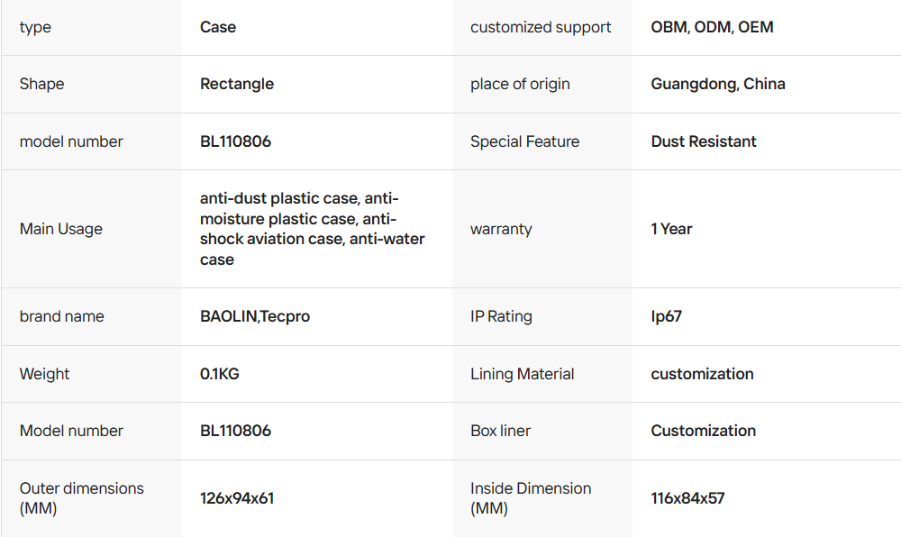Select the 'Guangdong, China' value
This screenshot has height=537, width=901.
(718, 84)
